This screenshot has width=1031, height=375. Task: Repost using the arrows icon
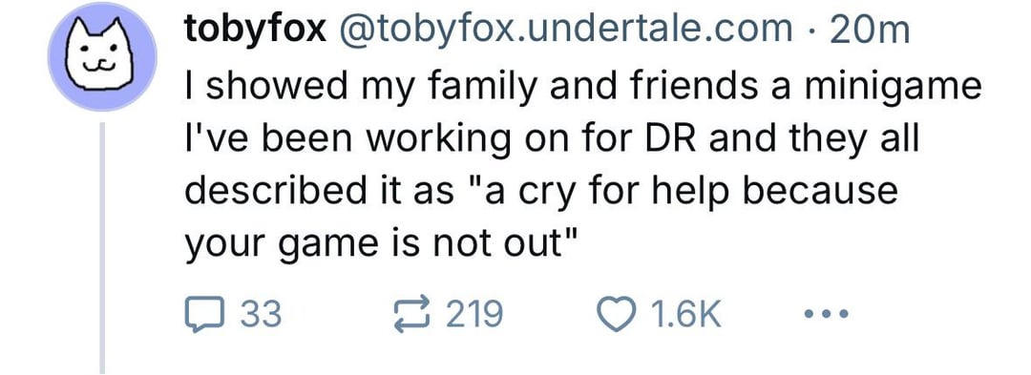[411, 313]
